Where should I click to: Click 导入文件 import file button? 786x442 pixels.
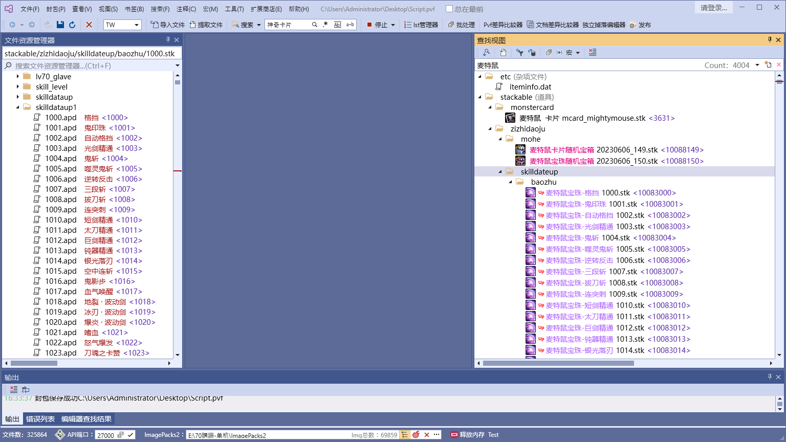[x=168, y=25]
